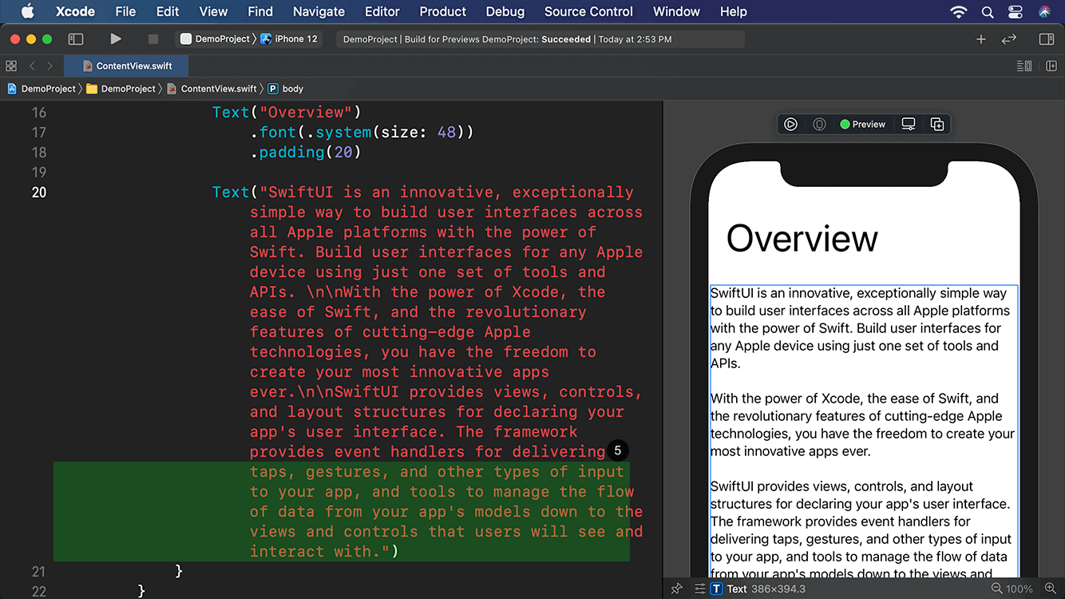This screenshot has height=599, width=1065.
Task: Open related items grid menu
Action: [11, 66]
